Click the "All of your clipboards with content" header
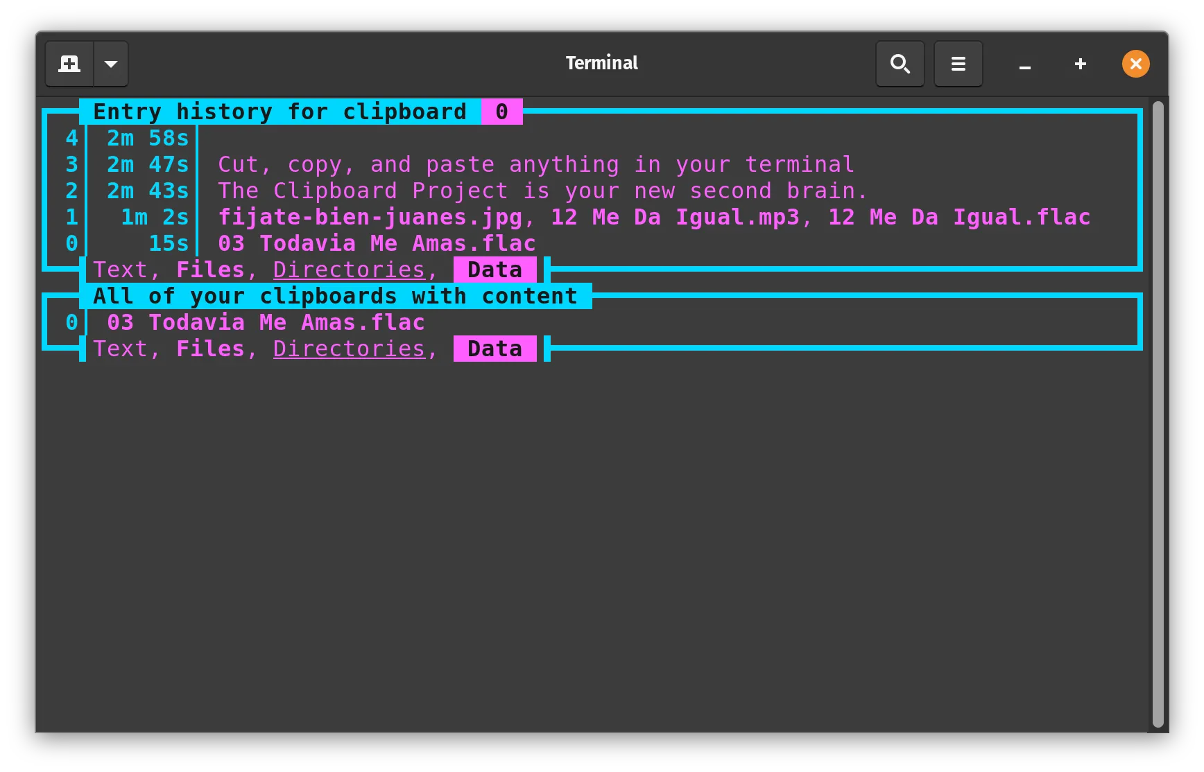 pyautogui.click(x=336, y=296)
